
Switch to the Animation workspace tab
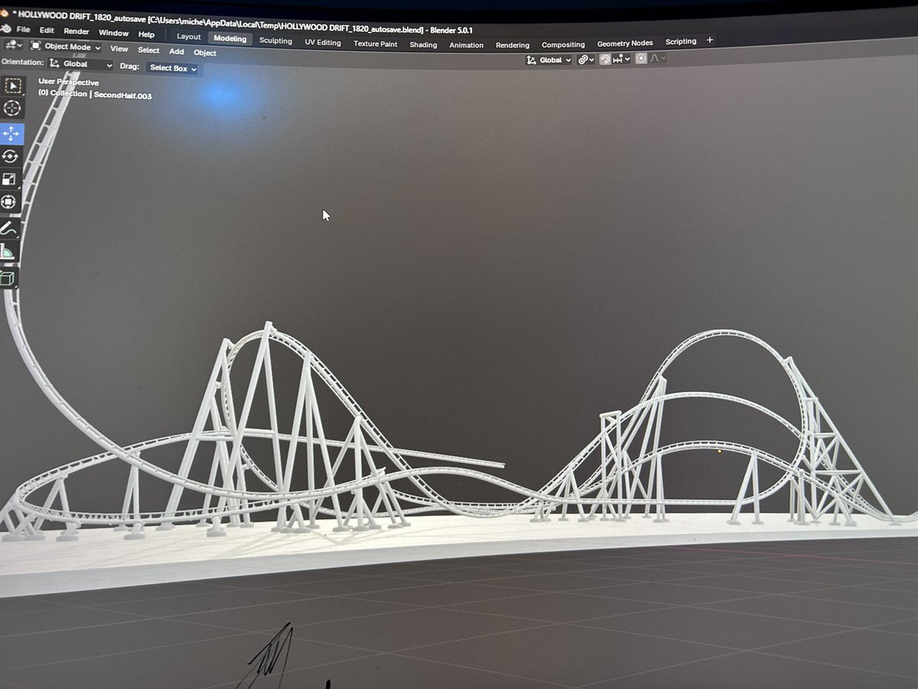point(466,44)
